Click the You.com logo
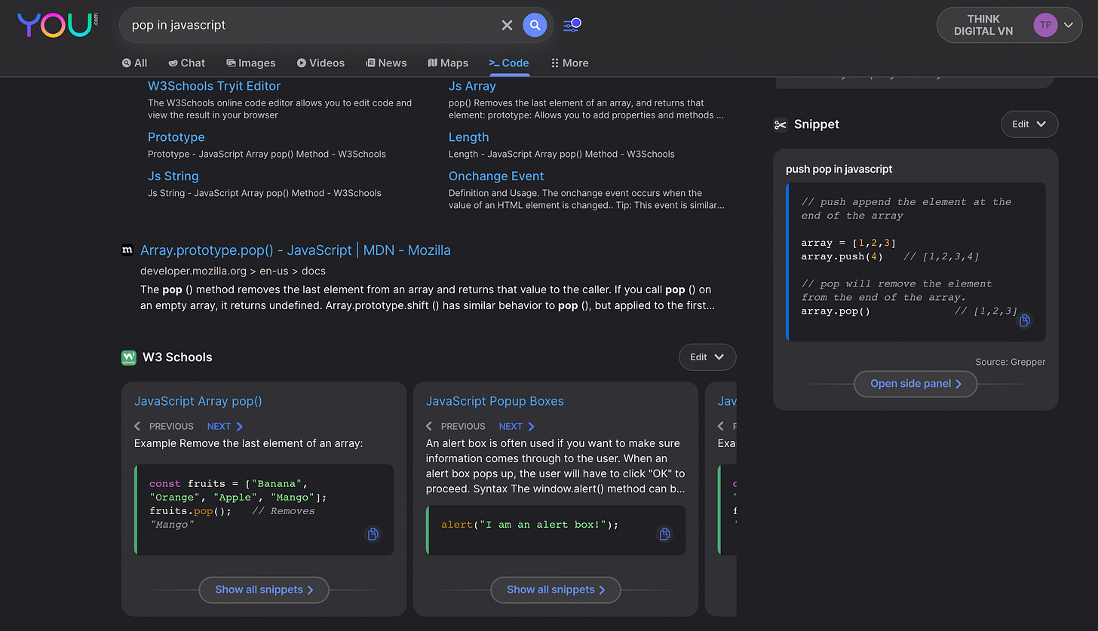Screen dimensions: 1098x631 pos(57,25)
